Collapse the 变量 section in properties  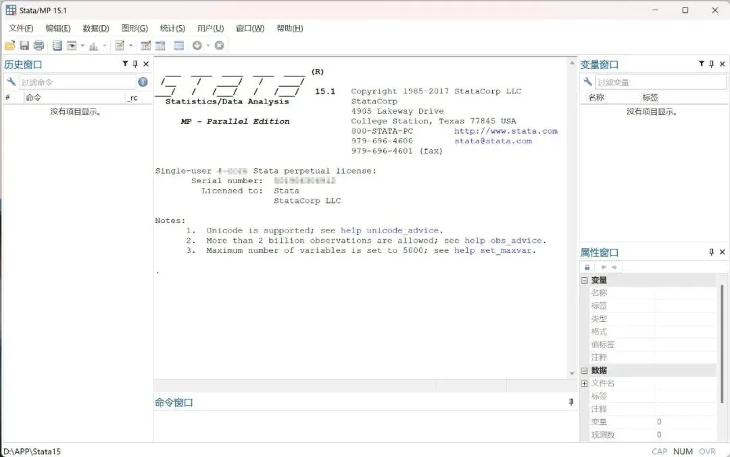tap(584, 280)
